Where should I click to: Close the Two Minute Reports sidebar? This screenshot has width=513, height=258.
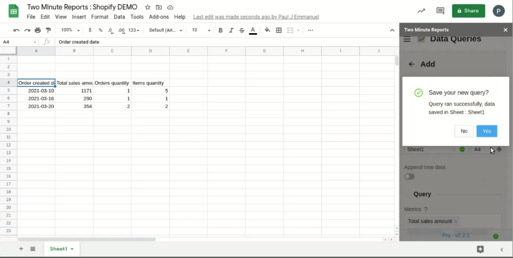point(505,30)
